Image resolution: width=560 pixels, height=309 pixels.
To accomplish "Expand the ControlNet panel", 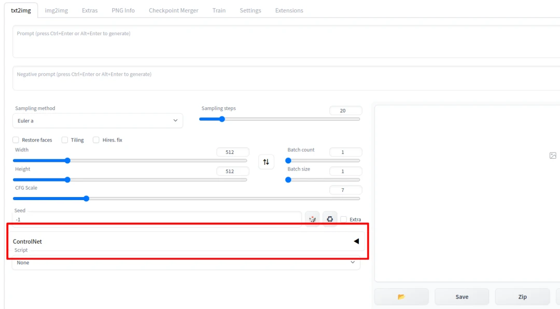I will pos(356,241).
